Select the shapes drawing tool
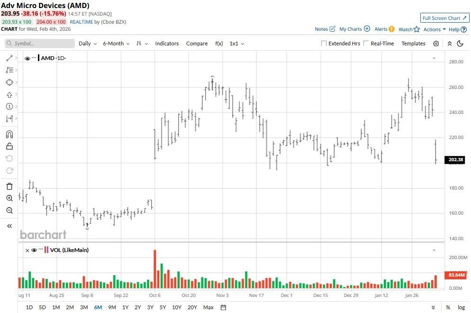Image resolution: width=471 pixels, height=313 pixels. [9, 82]
